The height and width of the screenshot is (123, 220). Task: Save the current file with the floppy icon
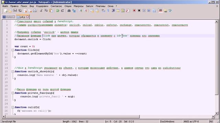click(x=15, y=11)
